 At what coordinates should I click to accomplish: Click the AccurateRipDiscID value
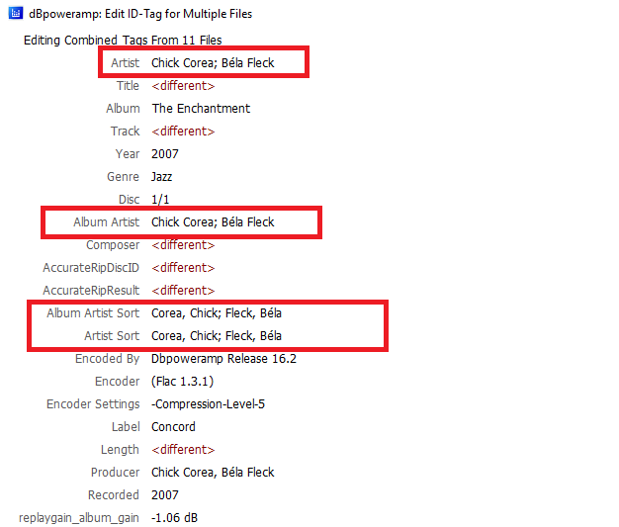(x=183, y=268)
